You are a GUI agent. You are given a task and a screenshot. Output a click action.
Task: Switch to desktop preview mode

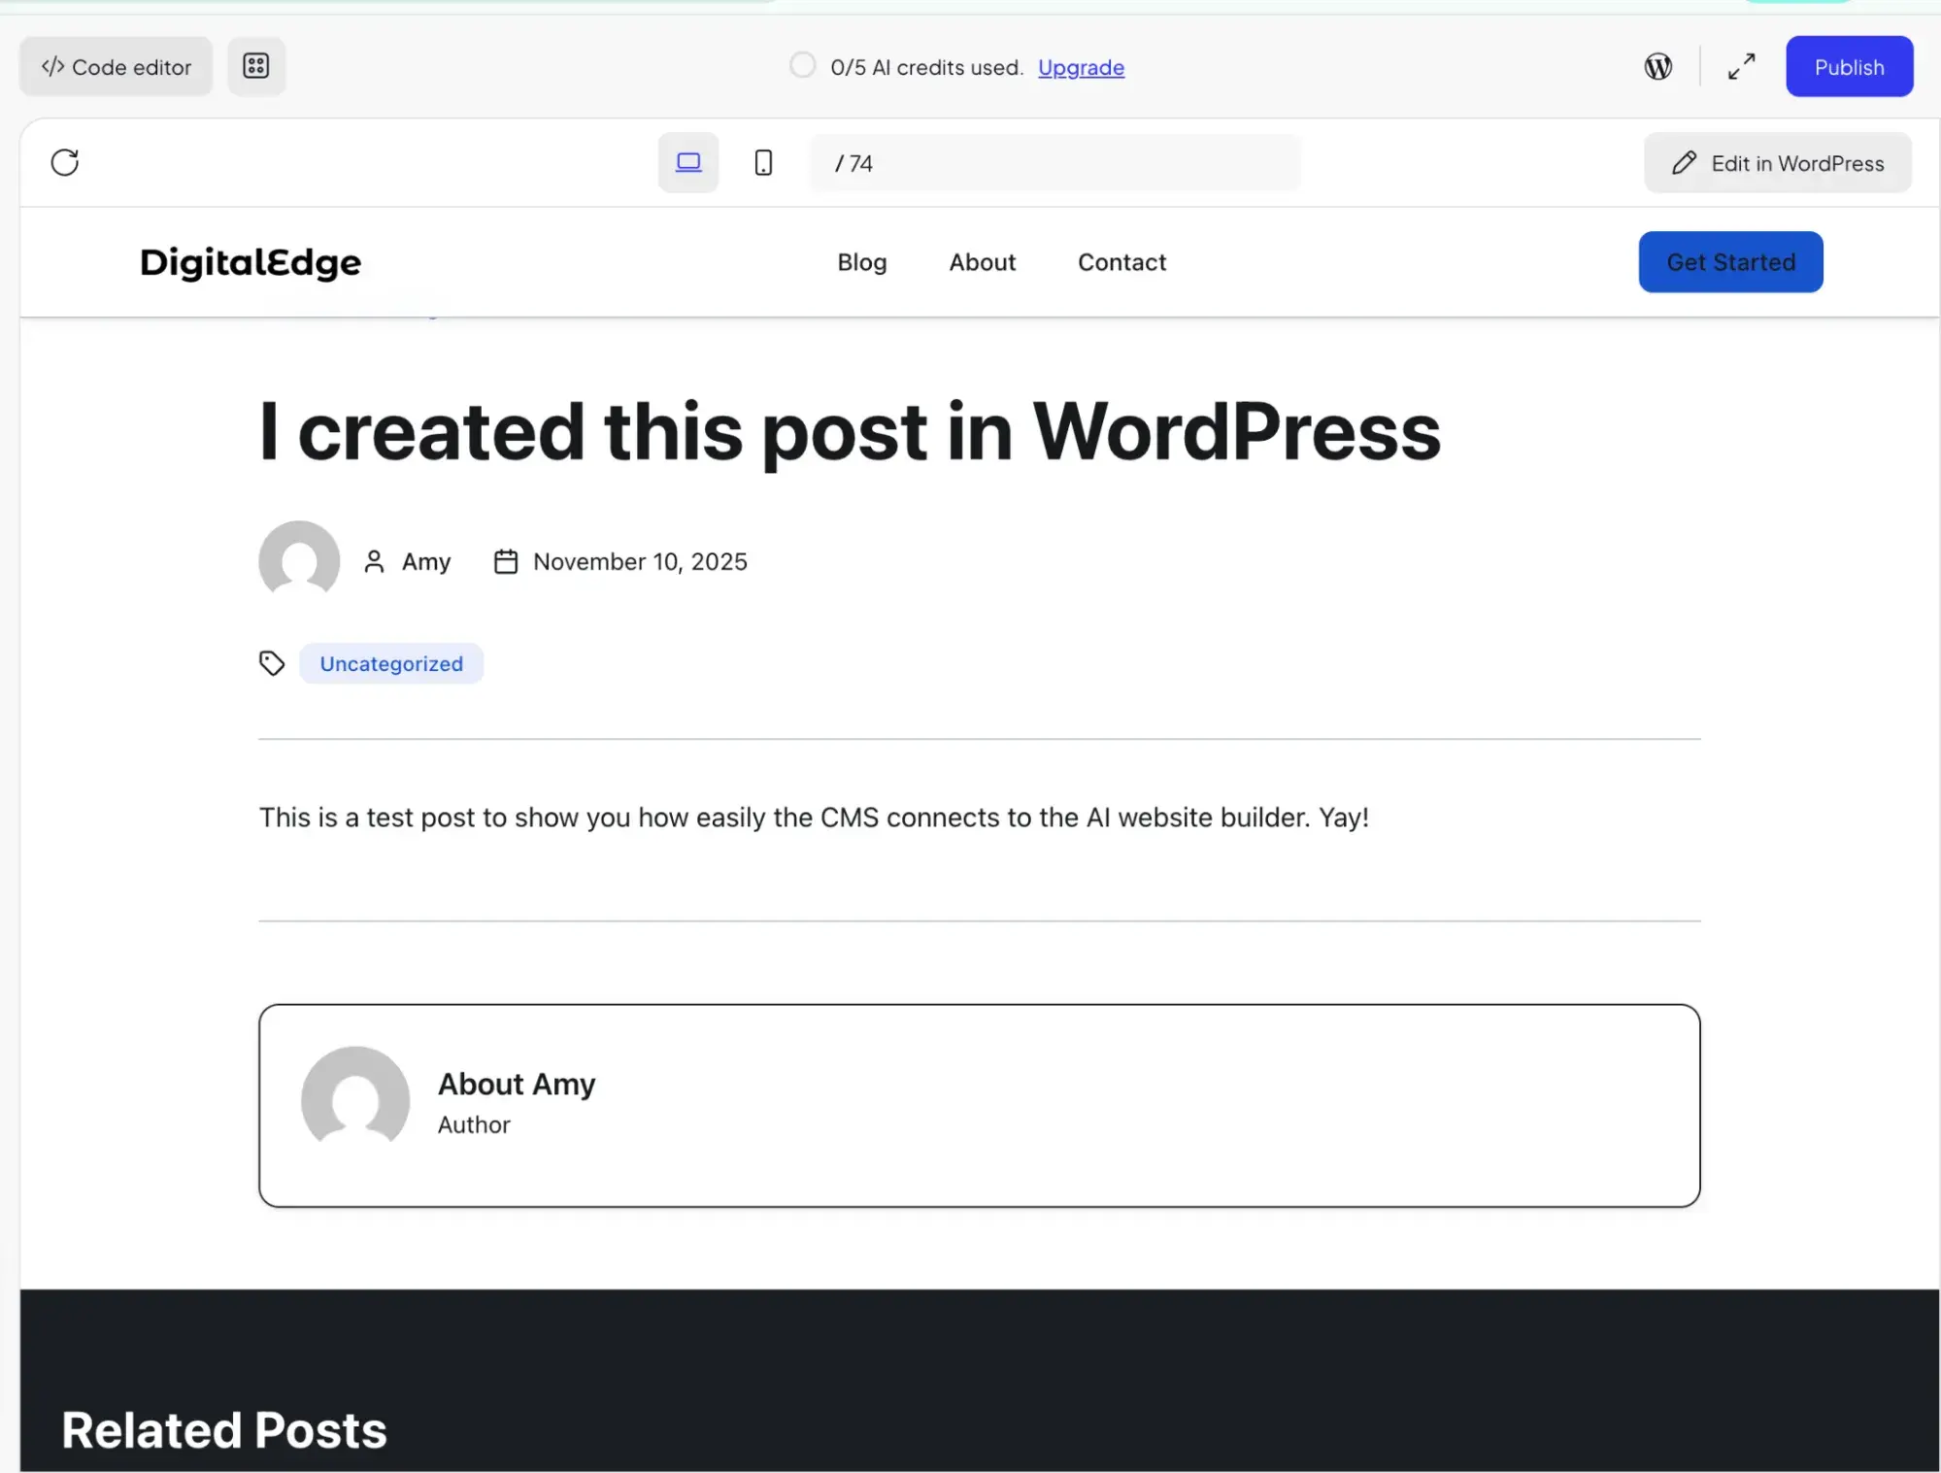coord(688,162)
